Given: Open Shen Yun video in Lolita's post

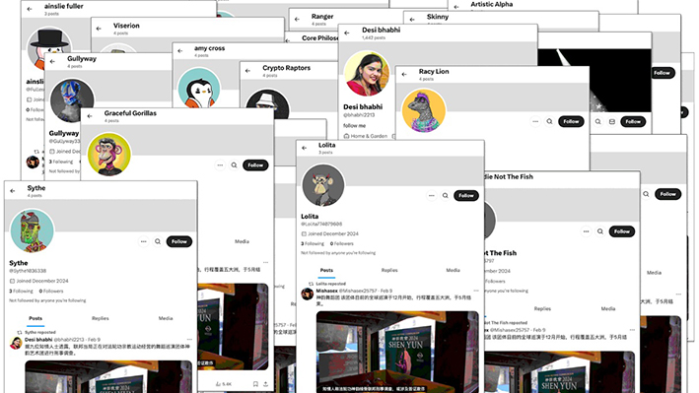Looking at the screenshot, I should [x=397, y=352].
